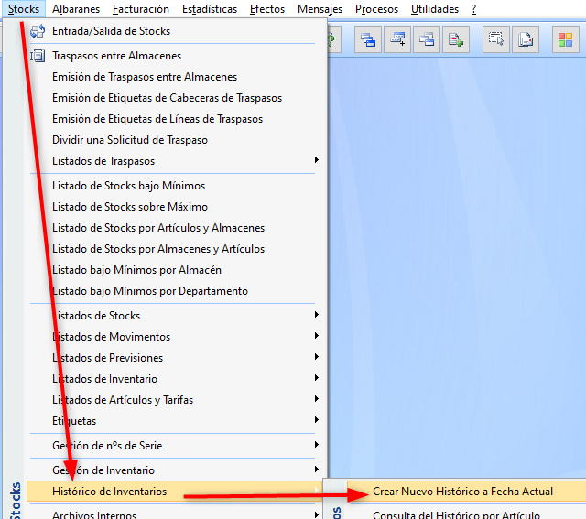This screenshot has width=586, height=519.
Task: Click the toolbar icon with plus sign window
Action: [397, 39]
